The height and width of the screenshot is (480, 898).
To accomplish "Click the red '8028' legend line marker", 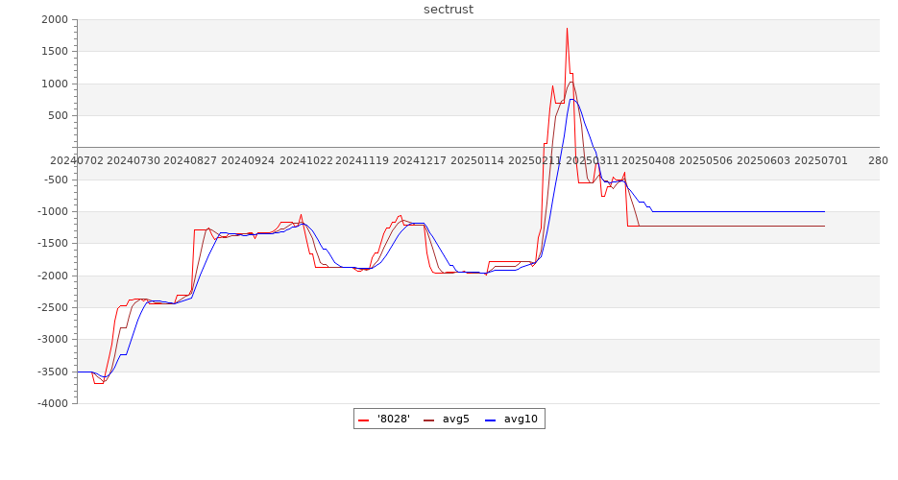I will pos(364,420).
